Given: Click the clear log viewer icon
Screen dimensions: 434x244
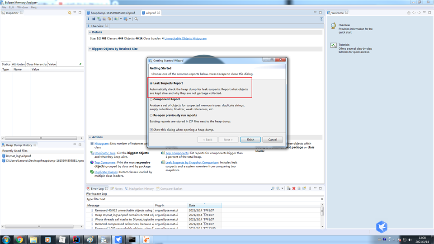Looking at the screenshot, I should 288,188.
